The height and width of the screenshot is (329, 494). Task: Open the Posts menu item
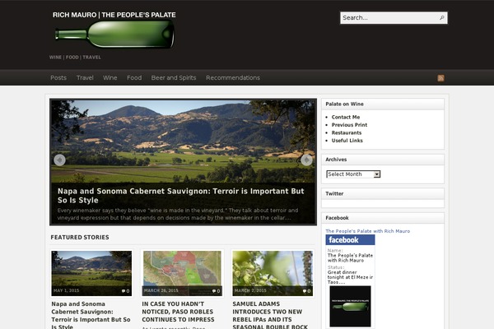(x=58, y=78)
